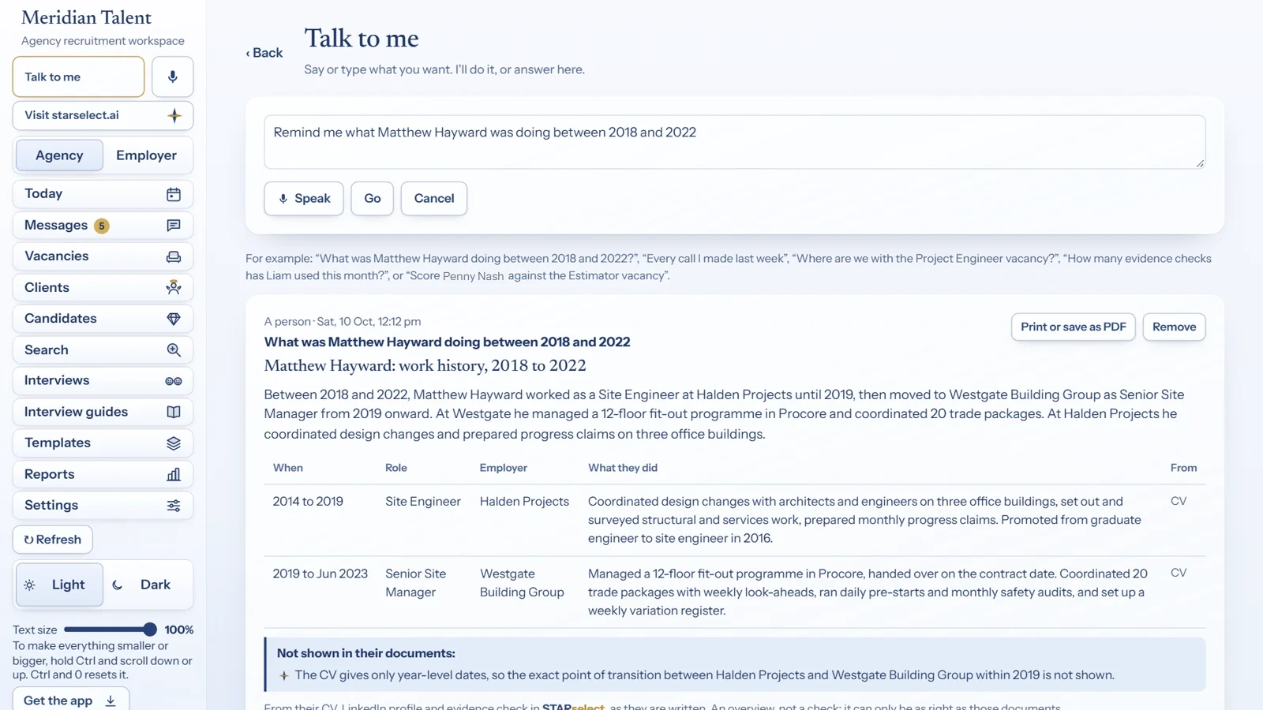
Task: Click the 2019 to Jun 2023 cell
Action: click(x=320, y=574)
